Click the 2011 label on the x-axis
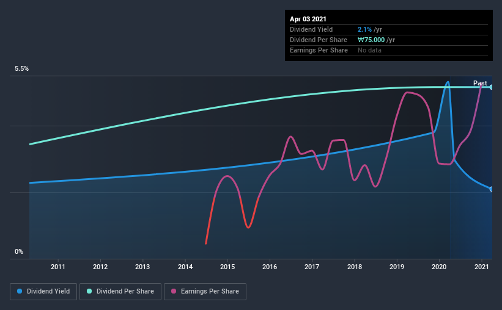The image size is (502, 310). pyautogui.click(x=58, y=267)
